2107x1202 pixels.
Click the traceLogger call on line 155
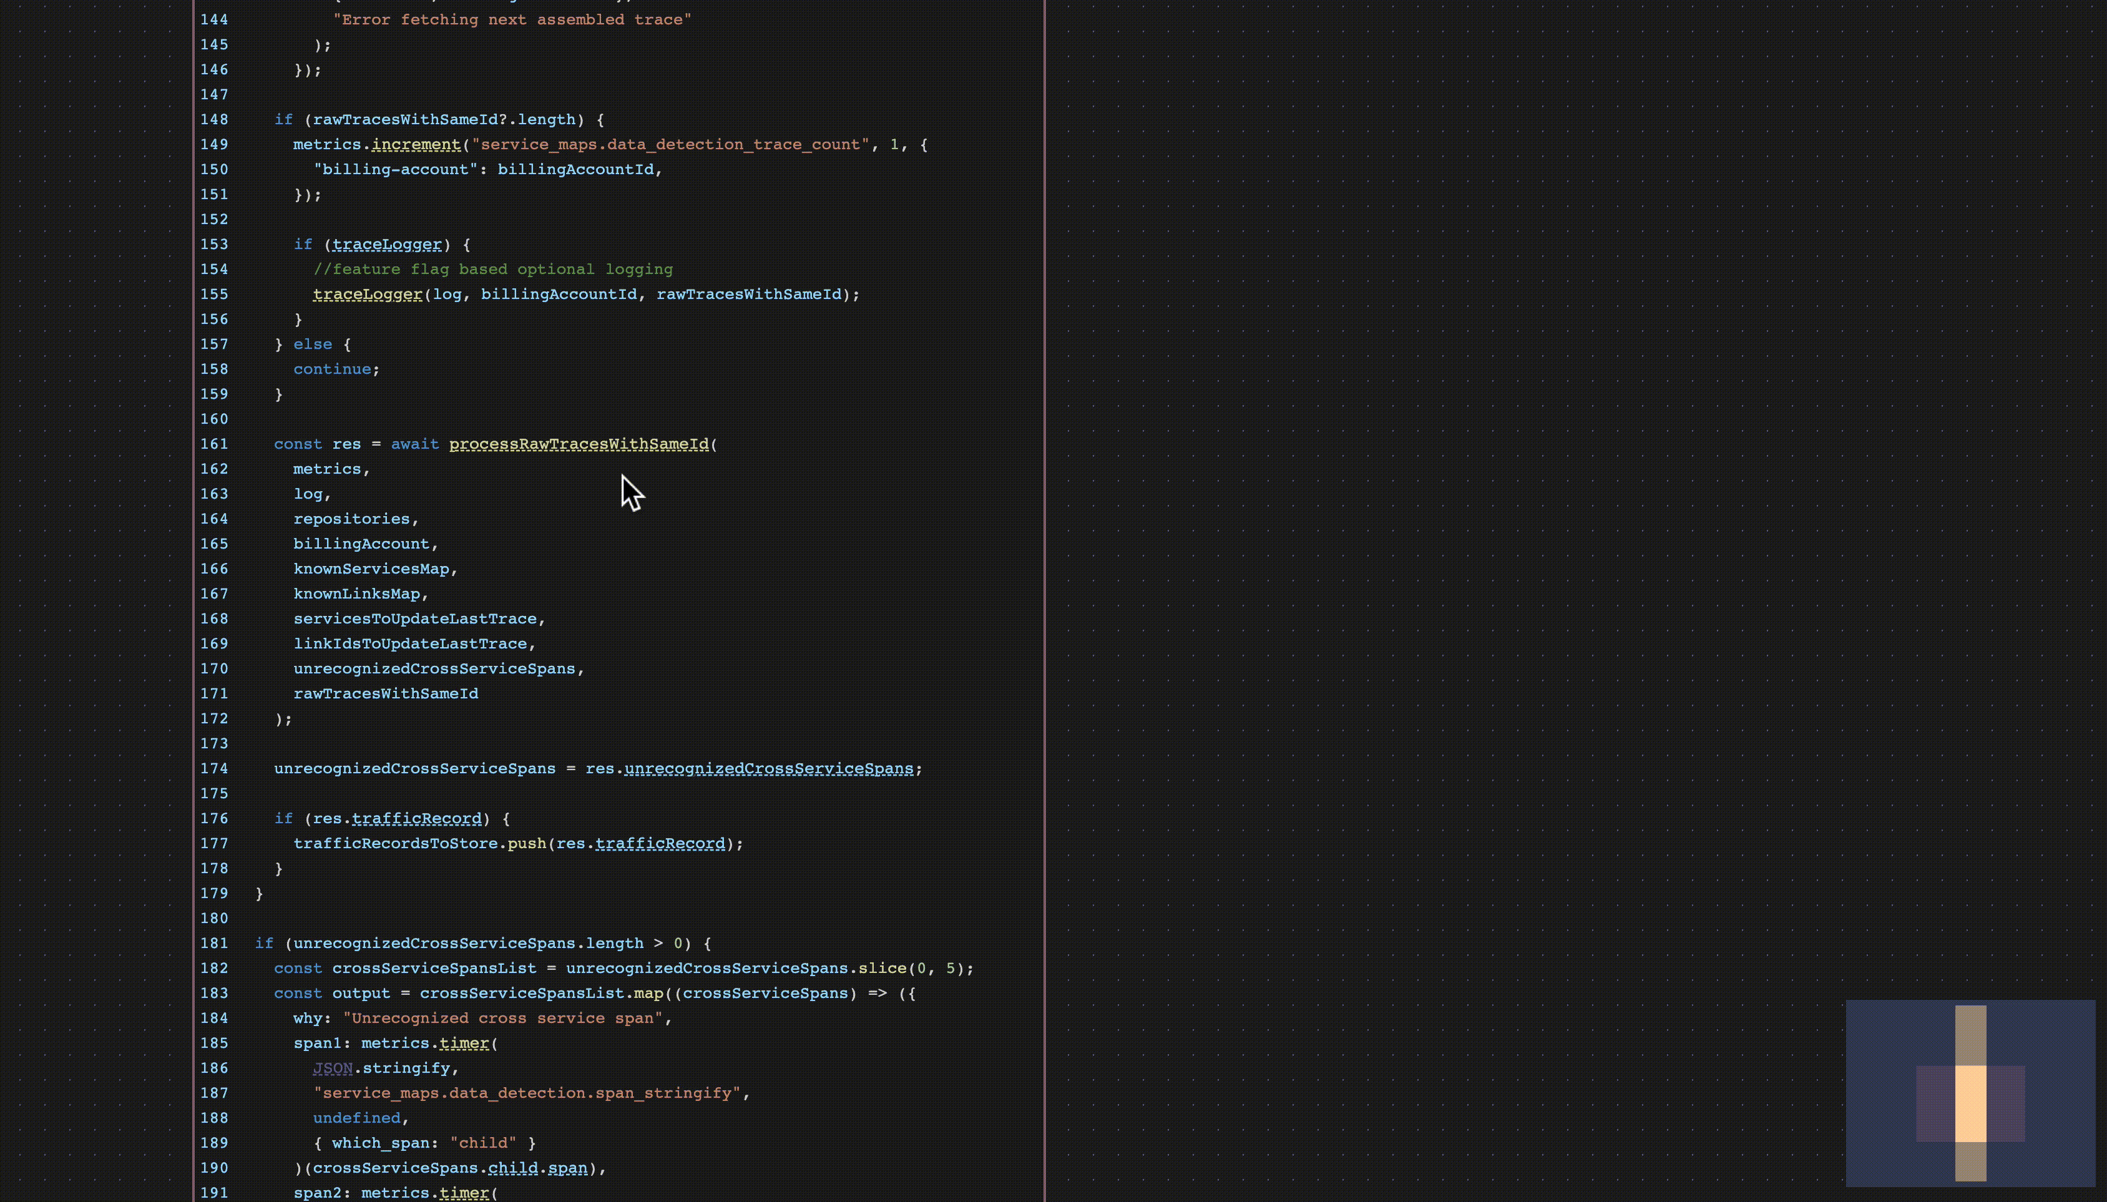(367, 294)
